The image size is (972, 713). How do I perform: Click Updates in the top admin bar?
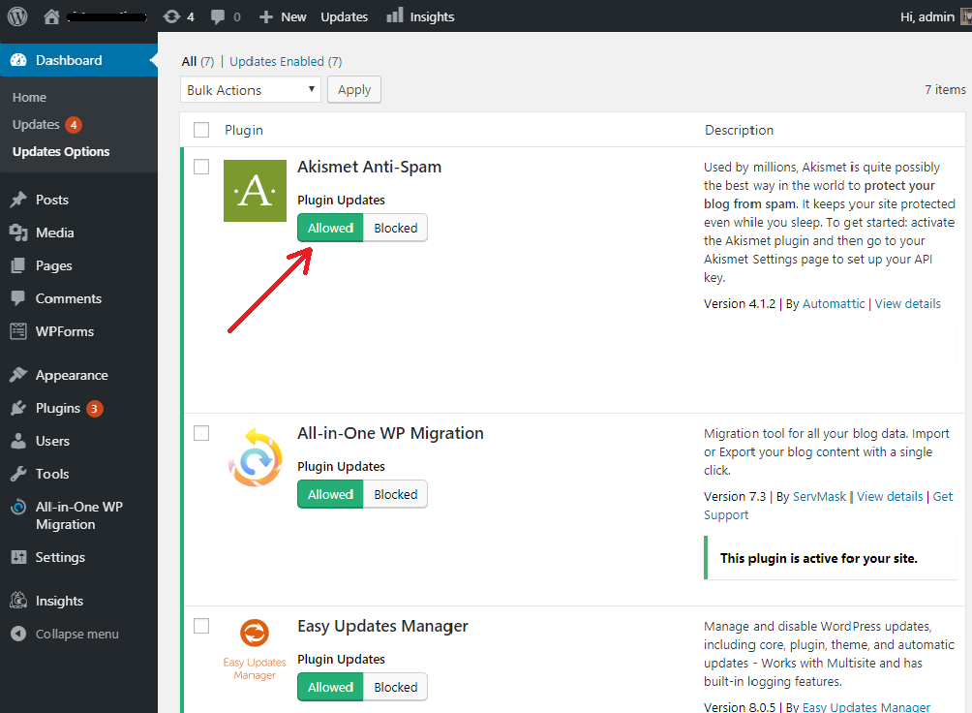point(344,16)
